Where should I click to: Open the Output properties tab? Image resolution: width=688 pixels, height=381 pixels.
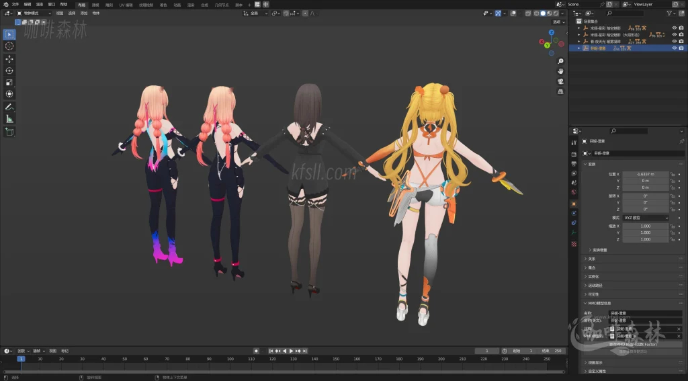tap(574, 164)
